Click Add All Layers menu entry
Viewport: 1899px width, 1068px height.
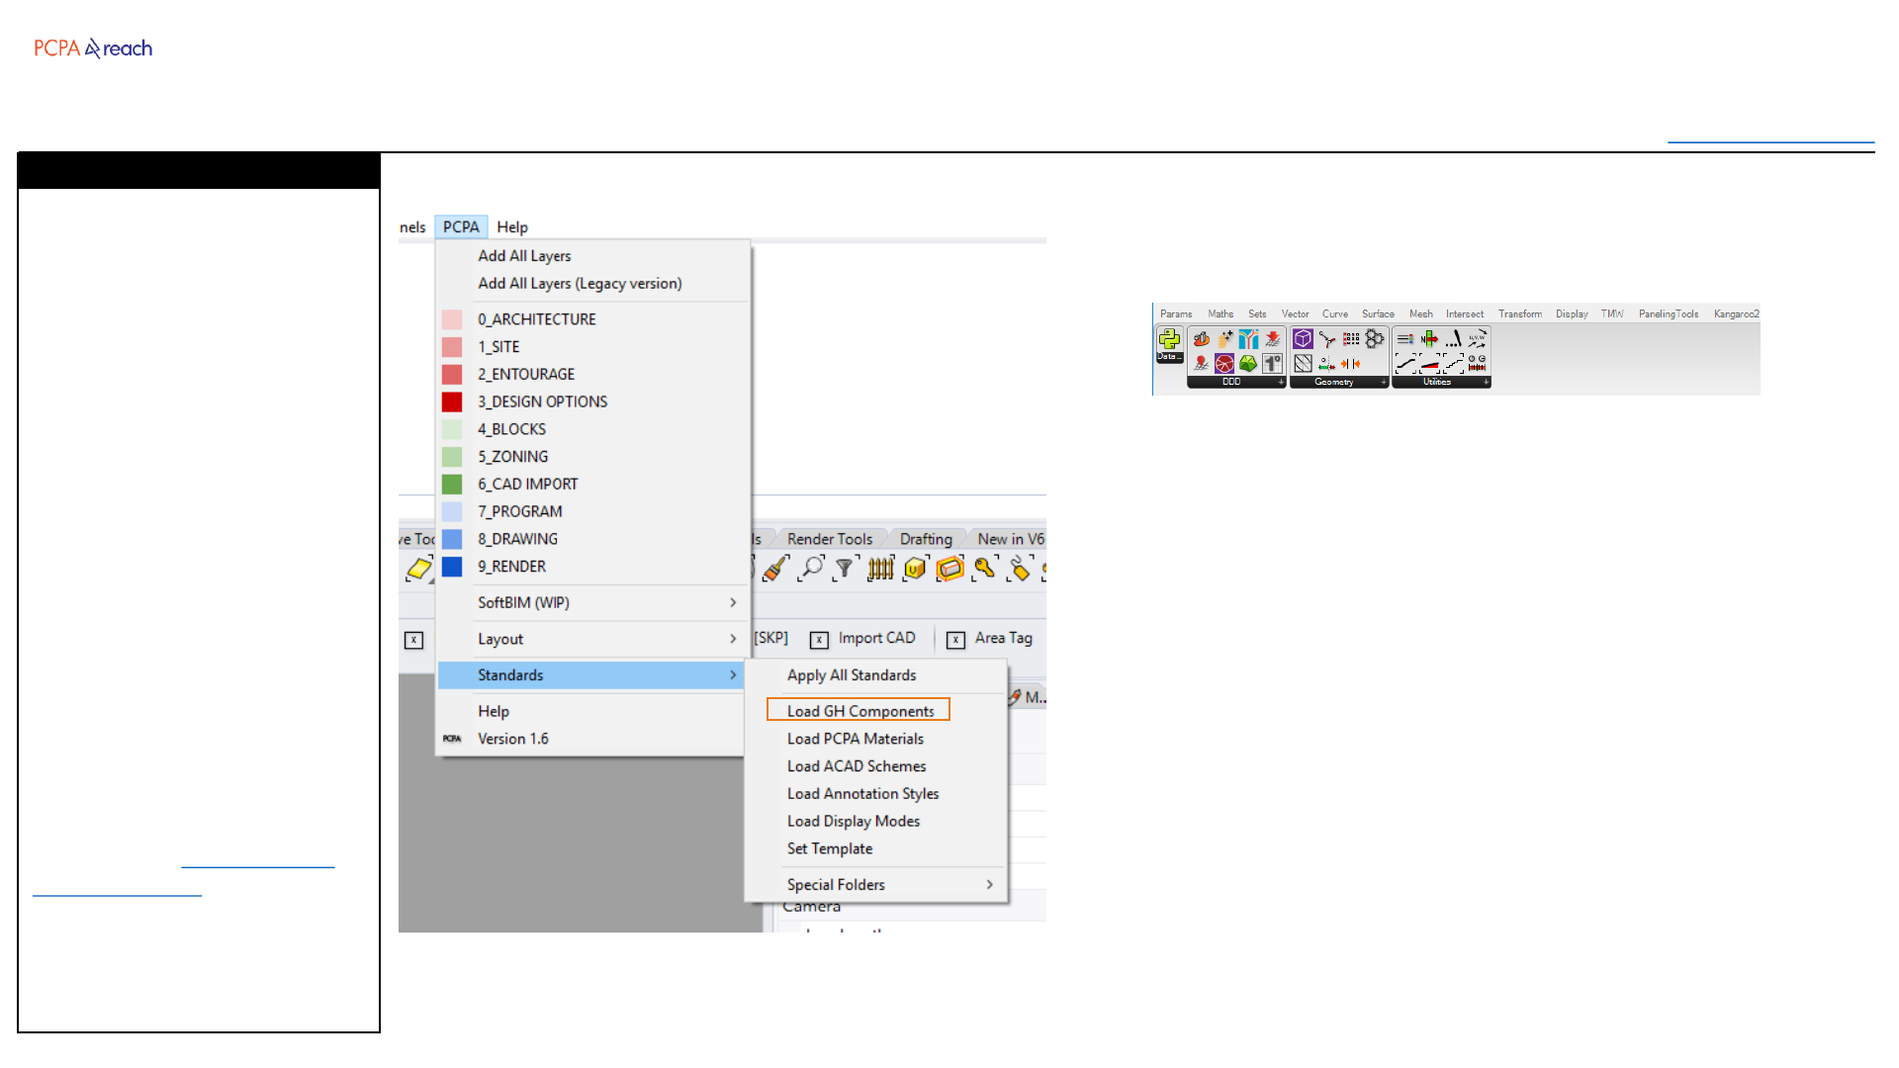[524, 256]
